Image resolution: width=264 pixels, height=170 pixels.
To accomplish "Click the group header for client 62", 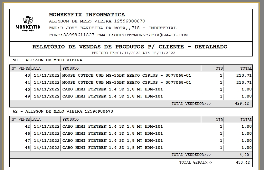I will click(63, 111).
